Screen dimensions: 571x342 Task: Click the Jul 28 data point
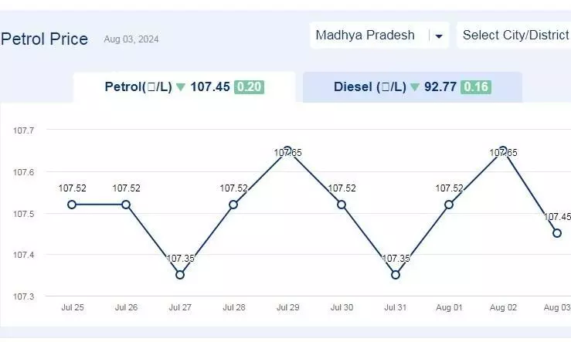point(233,205)
